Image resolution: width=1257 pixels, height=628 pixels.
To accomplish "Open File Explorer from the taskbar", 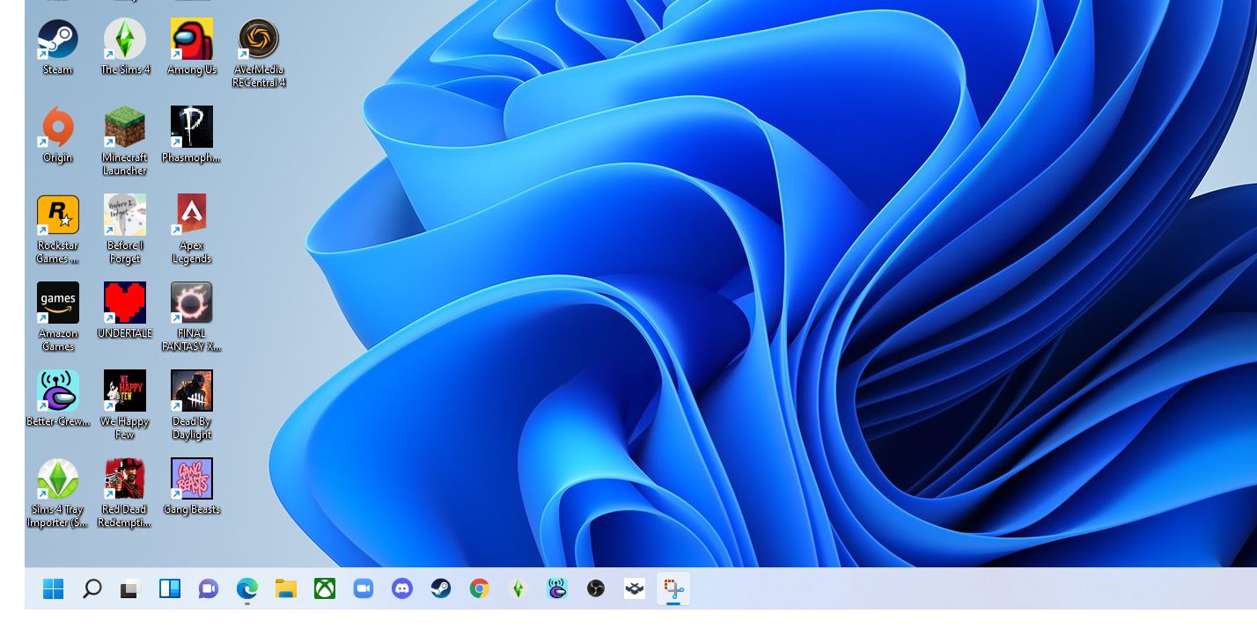I will pyautogui.click(x=286, y=588).
